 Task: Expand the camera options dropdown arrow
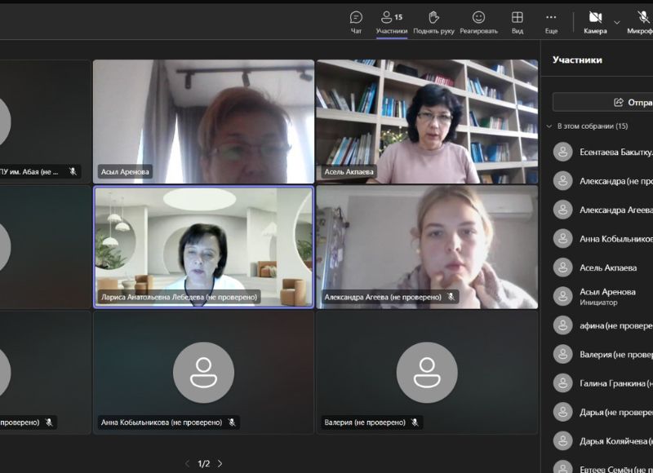(617, 22)
